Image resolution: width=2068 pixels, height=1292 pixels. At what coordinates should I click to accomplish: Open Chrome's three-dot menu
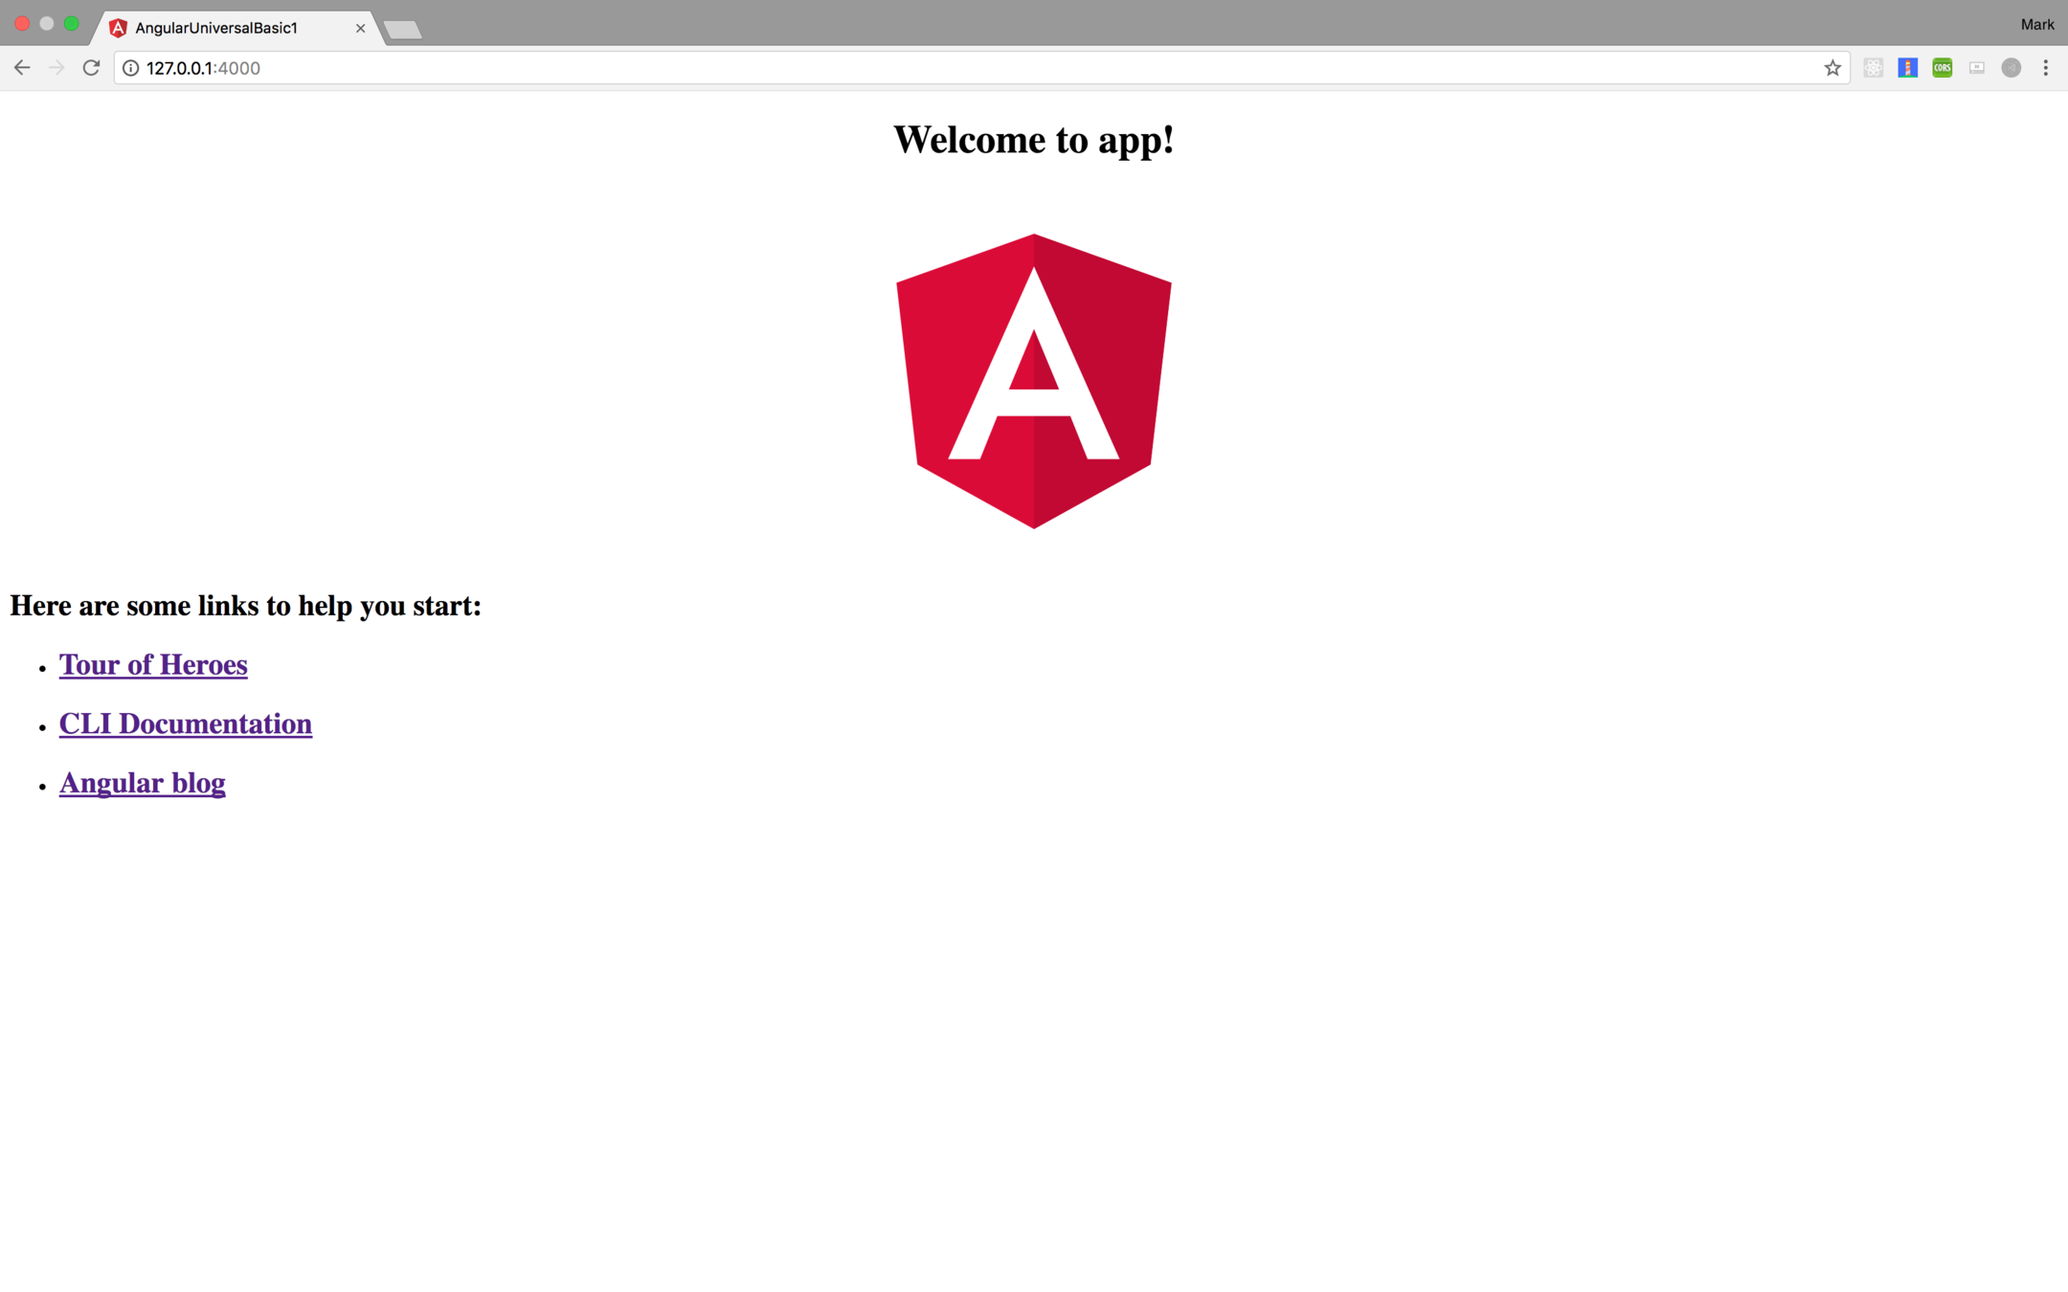tap(2047, 67)
